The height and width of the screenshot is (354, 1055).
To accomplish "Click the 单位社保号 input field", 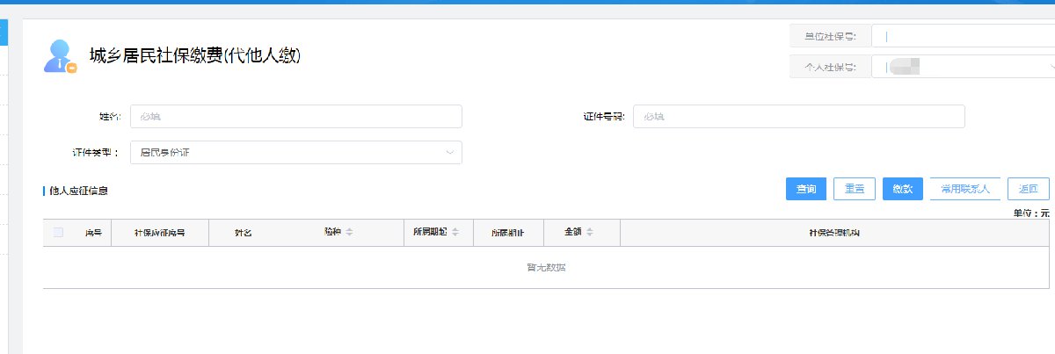I will coord(963,37).
